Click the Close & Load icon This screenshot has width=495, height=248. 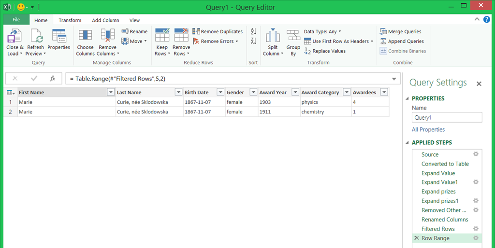tap(15, 36)
